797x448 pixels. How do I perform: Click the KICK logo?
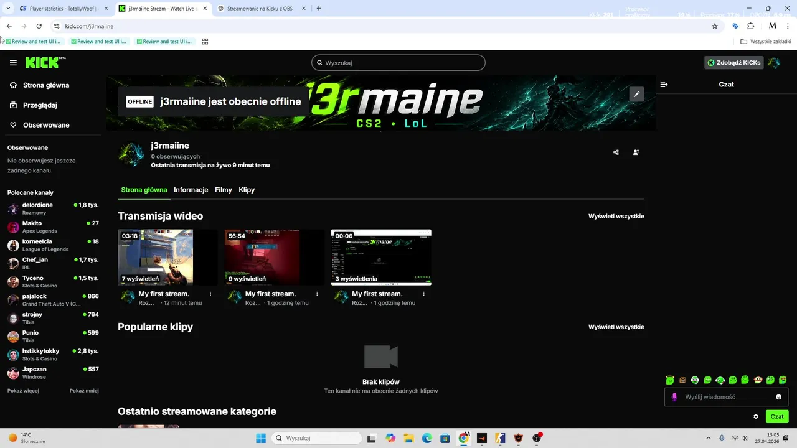(x=45, y=62)
